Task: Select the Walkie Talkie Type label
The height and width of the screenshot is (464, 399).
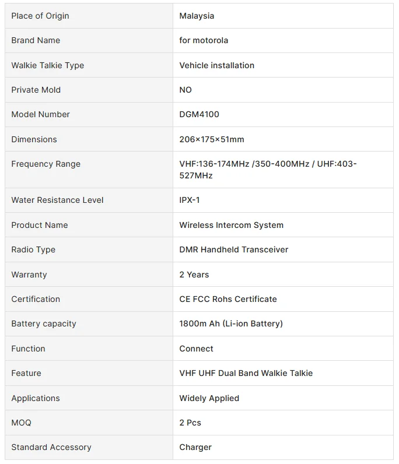Action: click(48, 65)
